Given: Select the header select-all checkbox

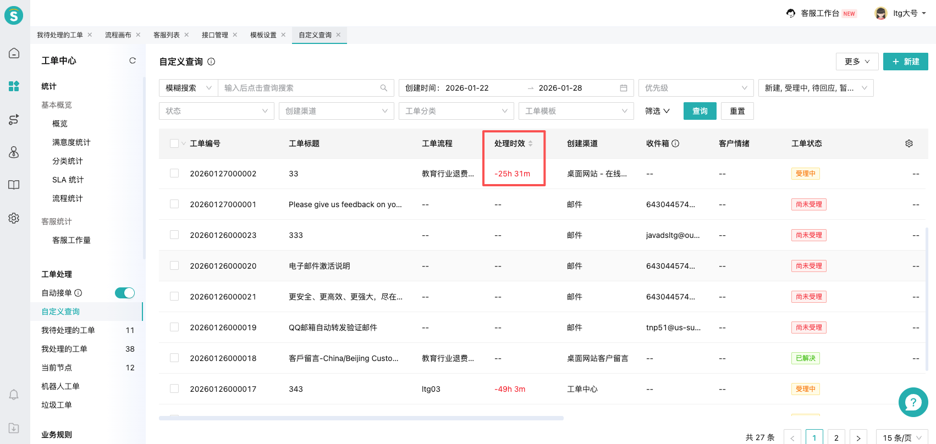Looking at the screenshot, I should click(x=174, y=143).
